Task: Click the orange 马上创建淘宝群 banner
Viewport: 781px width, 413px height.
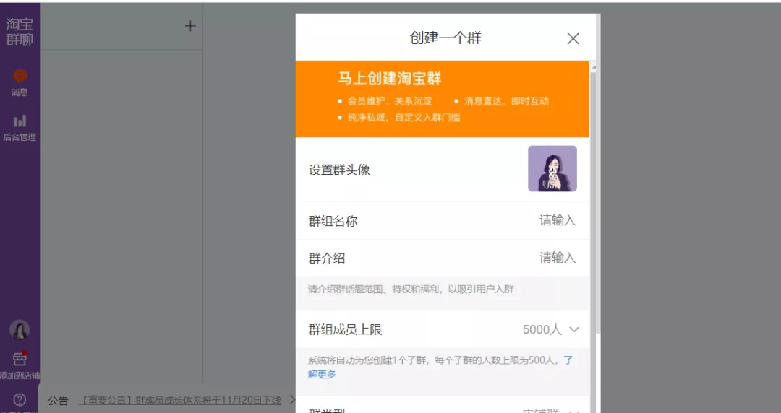Action: (442, 99)
